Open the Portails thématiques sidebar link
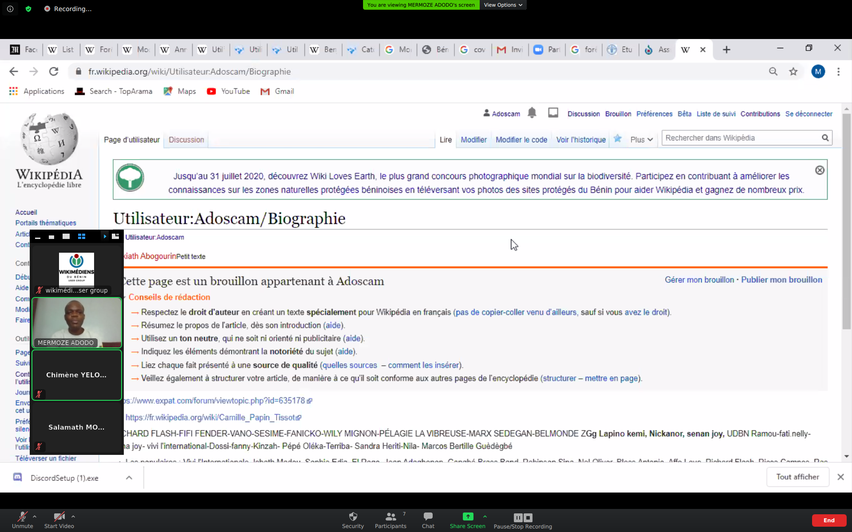The height and width of the screenshot is (532, 852). (46, 223)
